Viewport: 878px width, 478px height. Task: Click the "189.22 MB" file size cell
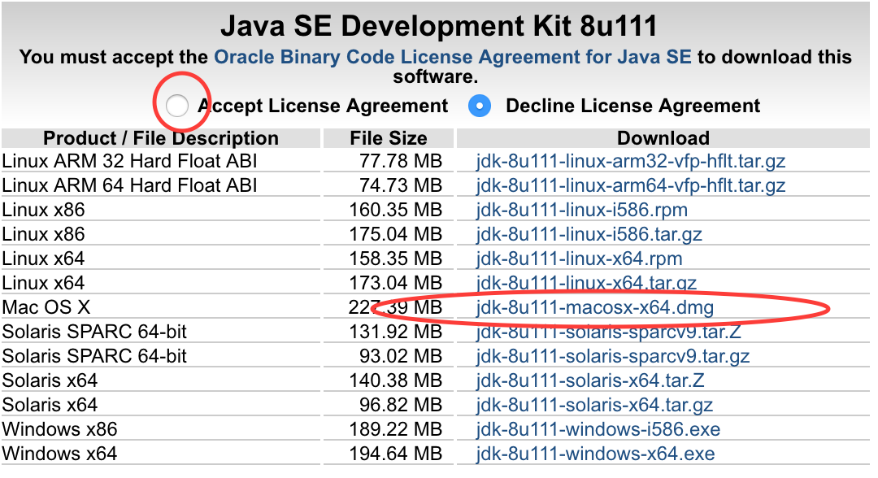[389, 429]
